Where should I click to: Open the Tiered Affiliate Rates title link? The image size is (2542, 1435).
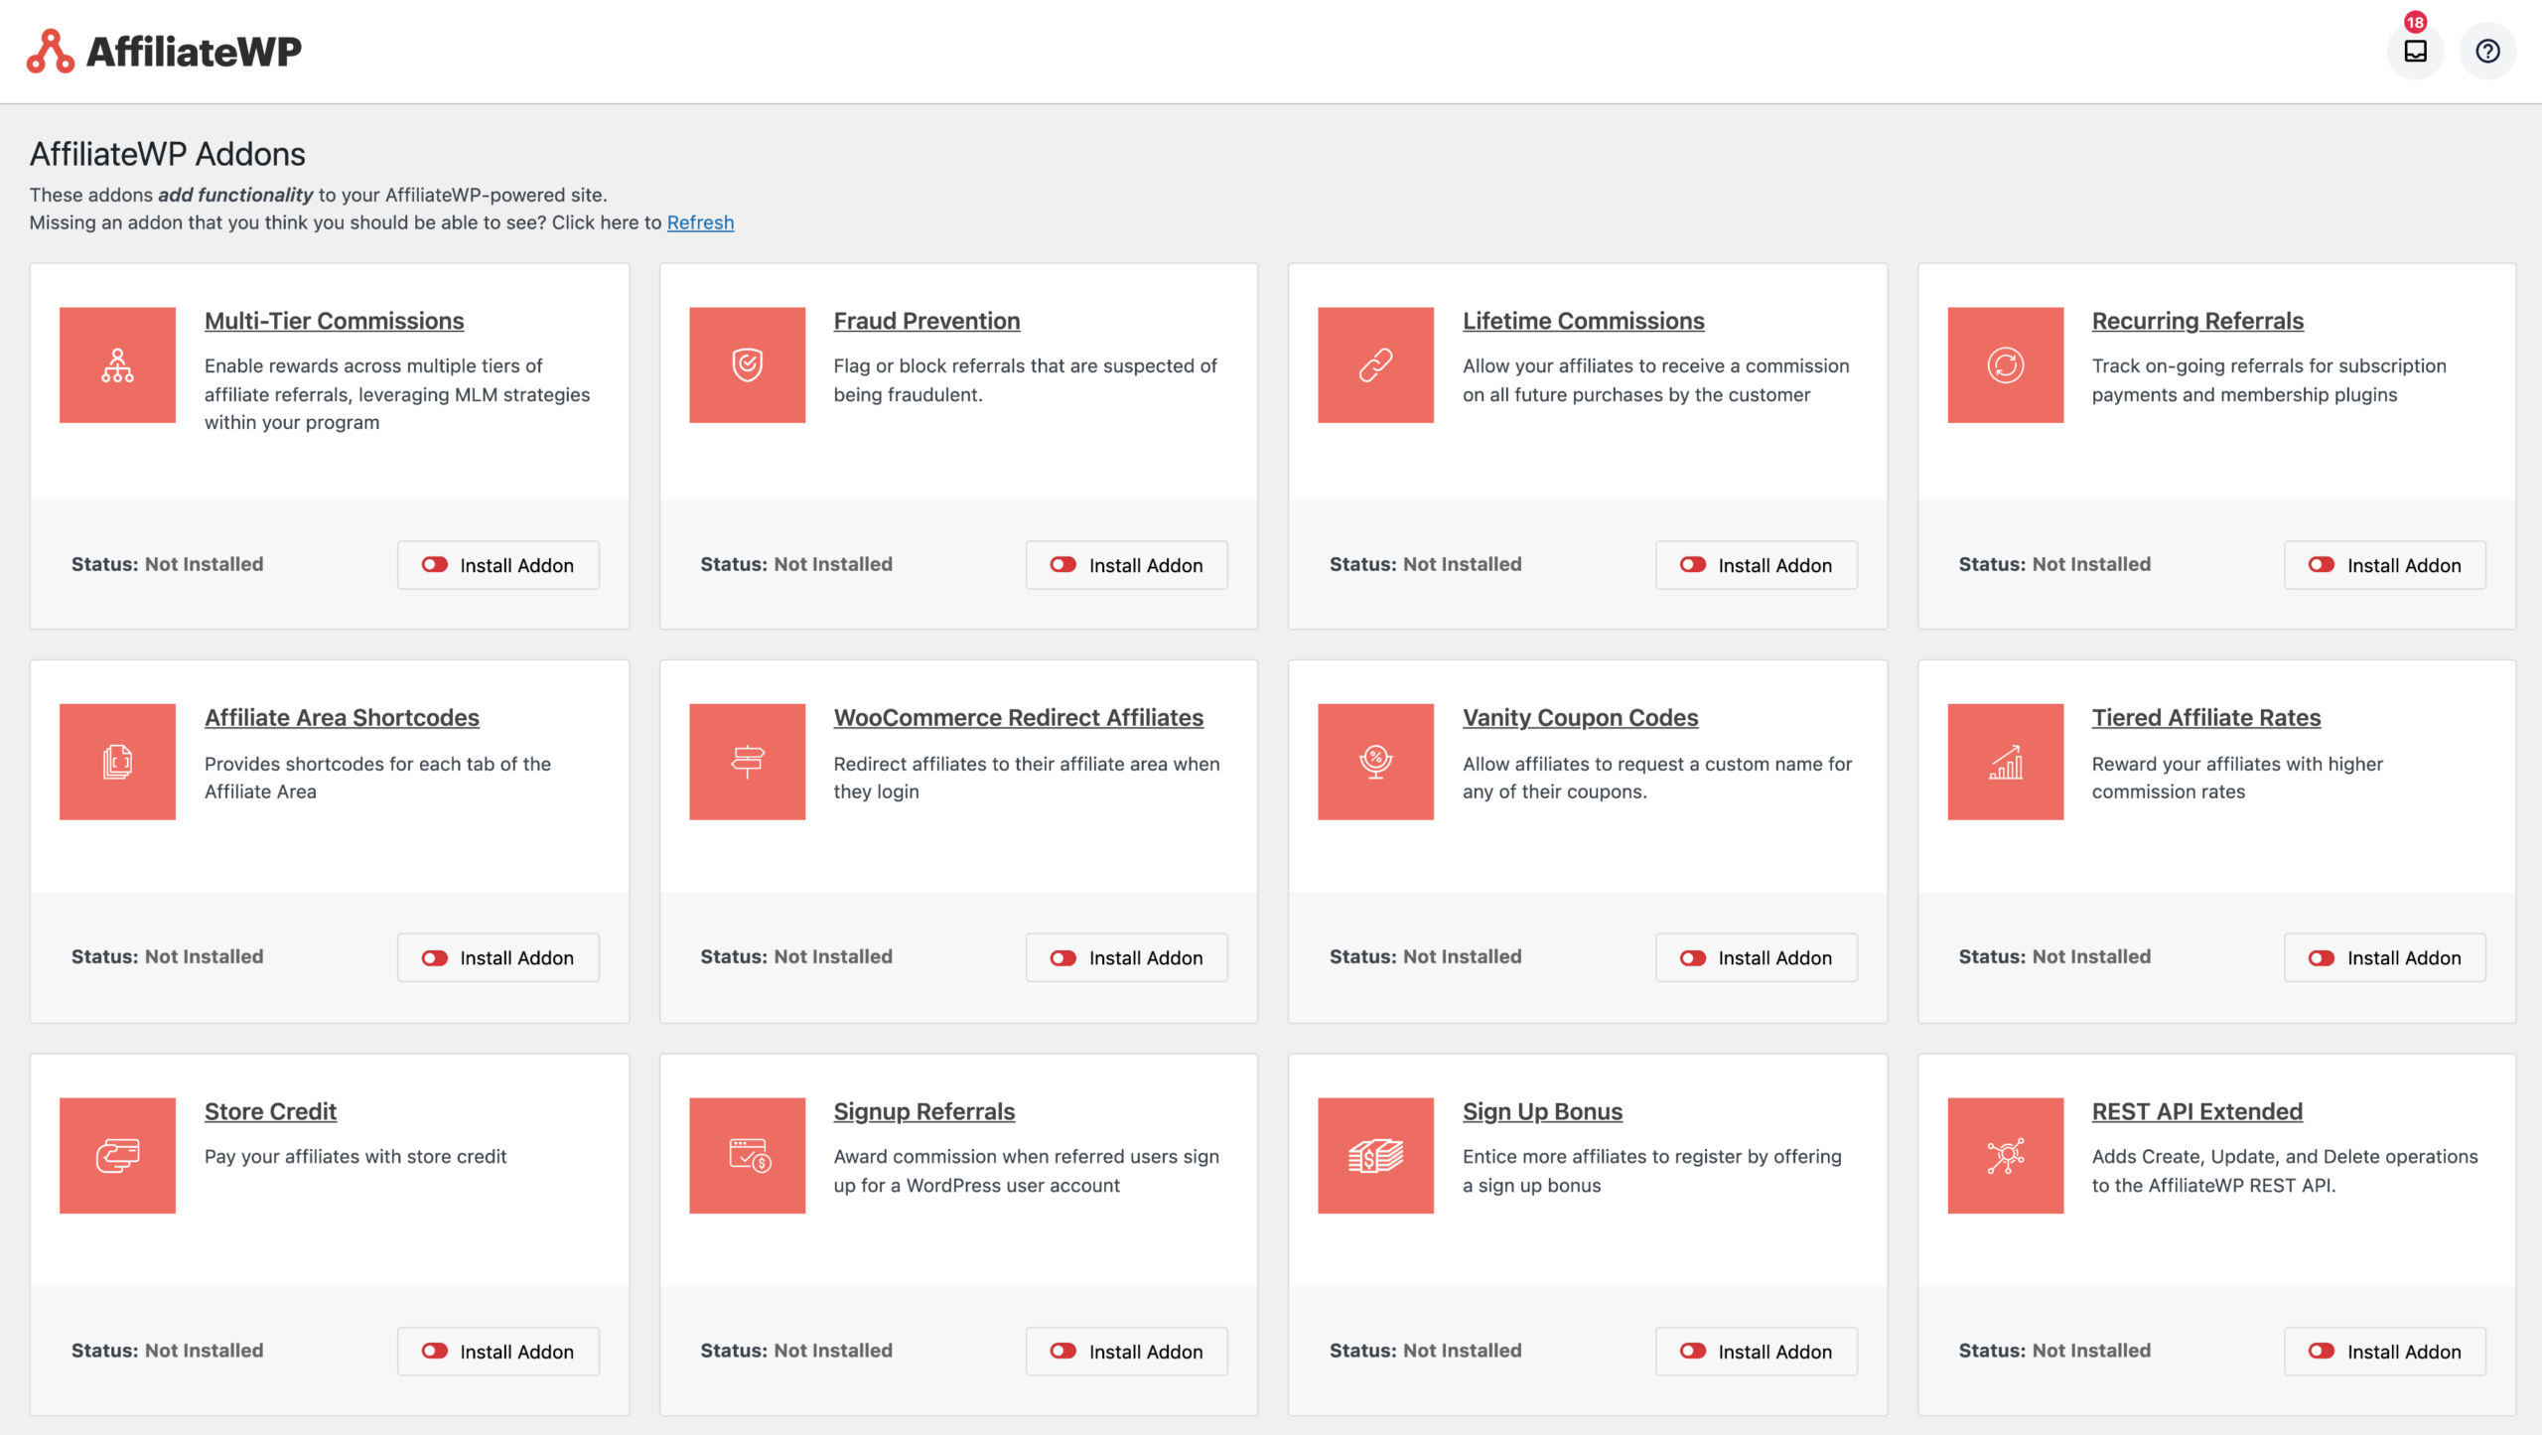coord(2206,717)
